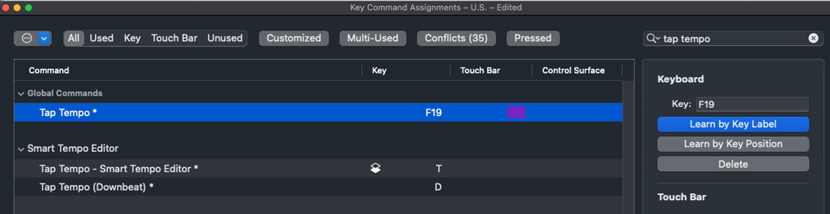Collapse the Smart Tempo Editor group

pyautogui.click(x=21, y=149)
